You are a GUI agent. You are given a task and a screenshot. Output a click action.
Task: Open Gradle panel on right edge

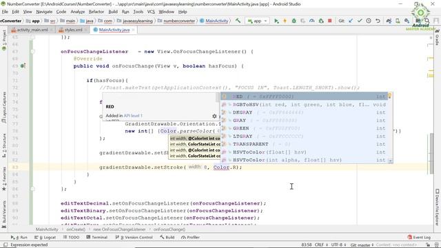(437, 38)
